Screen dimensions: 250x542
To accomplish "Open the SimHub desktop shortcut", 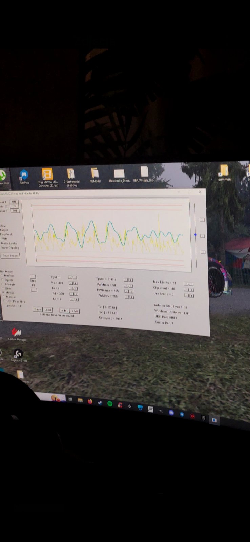I will point(24,177).
